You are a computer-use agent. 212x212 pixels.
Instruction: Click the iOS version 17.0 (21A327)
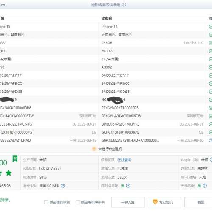[x=50, y=168]
